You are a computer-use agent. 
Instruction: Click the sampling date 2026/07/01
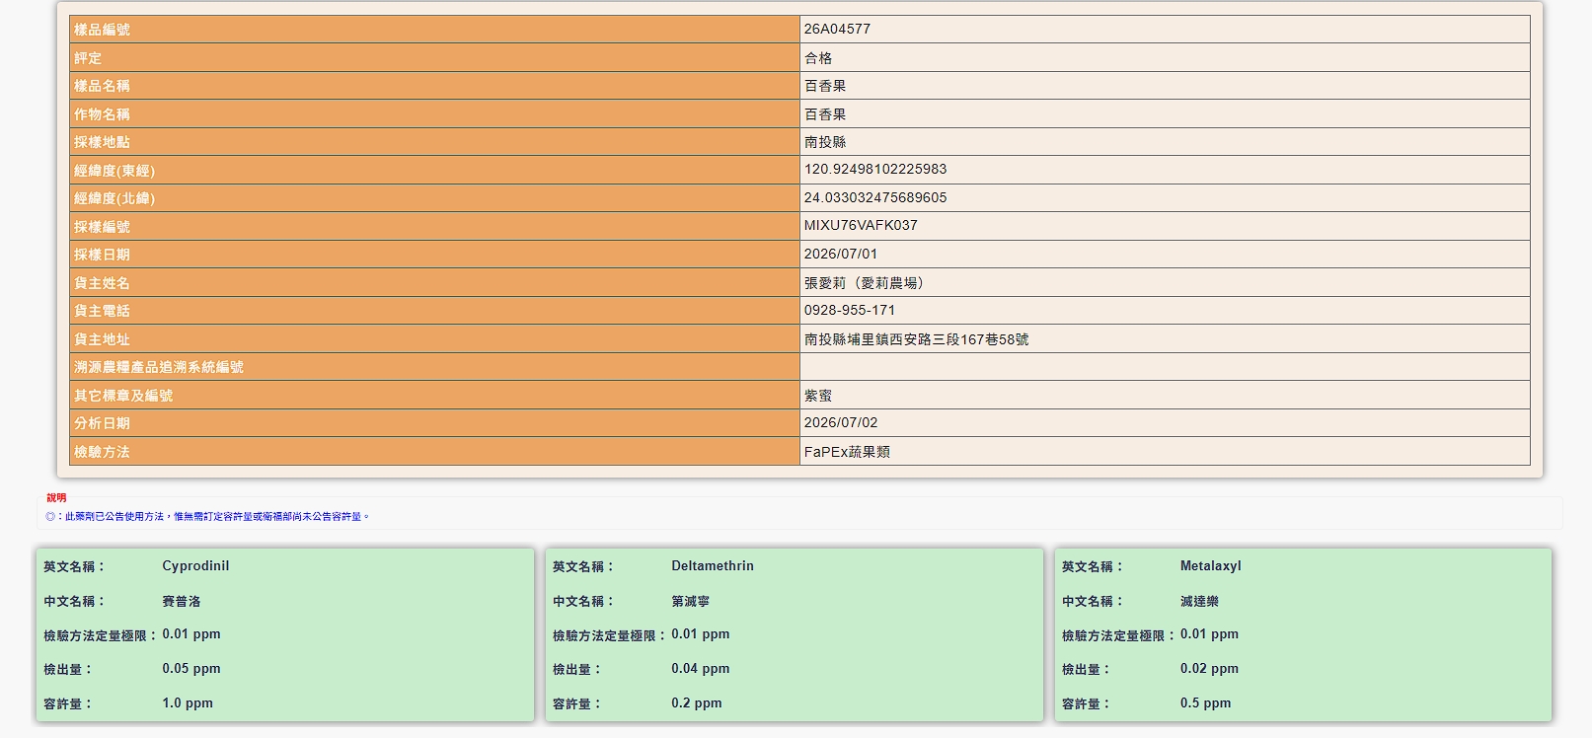click(x=841, y=254)
